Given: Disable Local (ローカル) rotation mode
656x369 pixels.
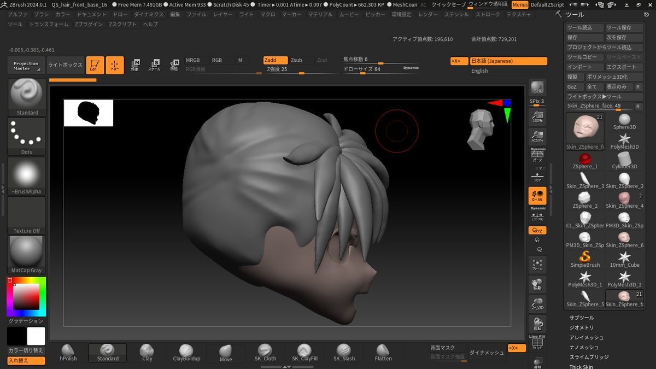Looking at the screenshot, I should click(x=537, y=196).
